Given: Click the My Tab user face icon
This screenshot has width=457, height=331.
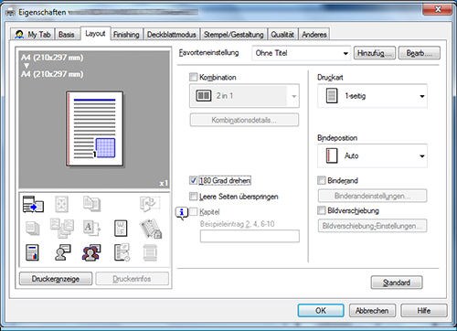Looking at the screenshot, I should 19,35.
